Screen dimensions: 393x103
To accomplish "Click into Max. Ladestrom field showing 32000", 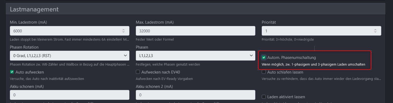I will pyautogui.click(x=195, y=31).
